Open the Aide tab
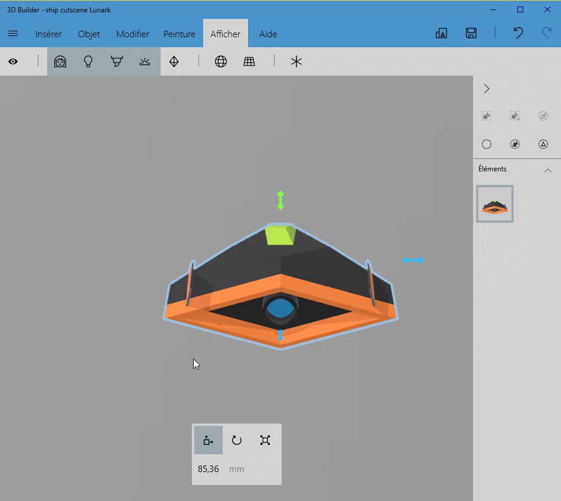This screenshot has width=561, height=501. click(x=268, y=34)
